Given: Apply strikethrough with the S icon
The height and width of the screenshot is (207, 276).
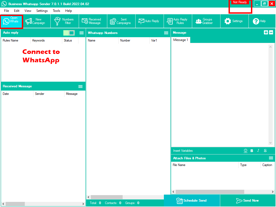Looking at the screenshot, I should point(265,151).
